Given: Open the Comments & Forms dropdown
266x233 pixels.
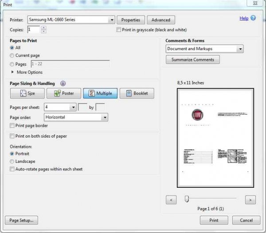Looking at the screenshot, I should (240, 49).
